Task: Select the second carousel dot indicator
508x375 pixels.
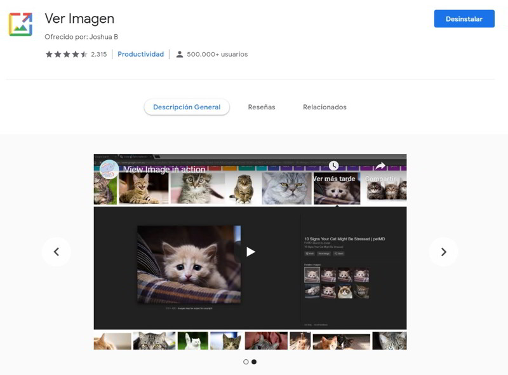Action: [254, 362]
